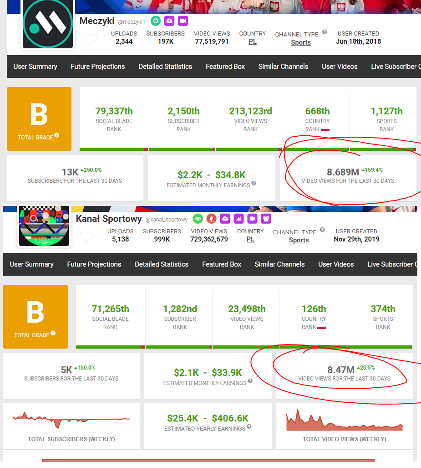Click help icon next to Estimated Yearly Earnings

point(249,427)
